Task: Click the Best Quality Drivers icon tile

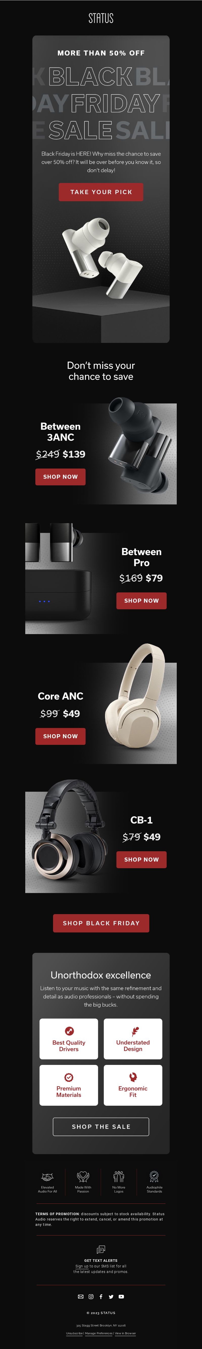Action: (69, 1039)
